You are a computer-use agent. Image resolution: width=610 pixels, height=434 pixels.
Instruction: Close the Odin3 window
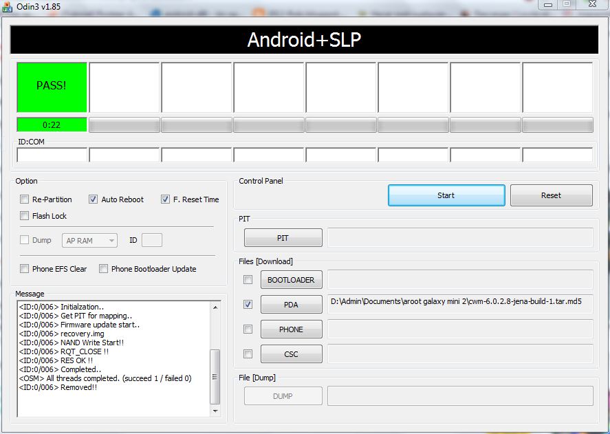[x=593, y=4]
